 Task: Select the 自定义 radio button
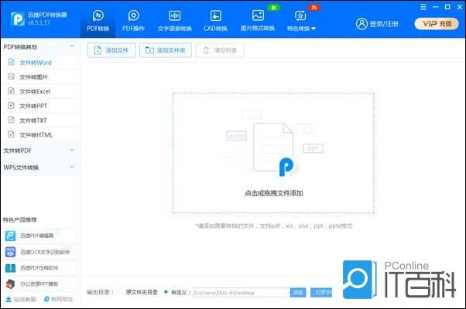(166, 292)
